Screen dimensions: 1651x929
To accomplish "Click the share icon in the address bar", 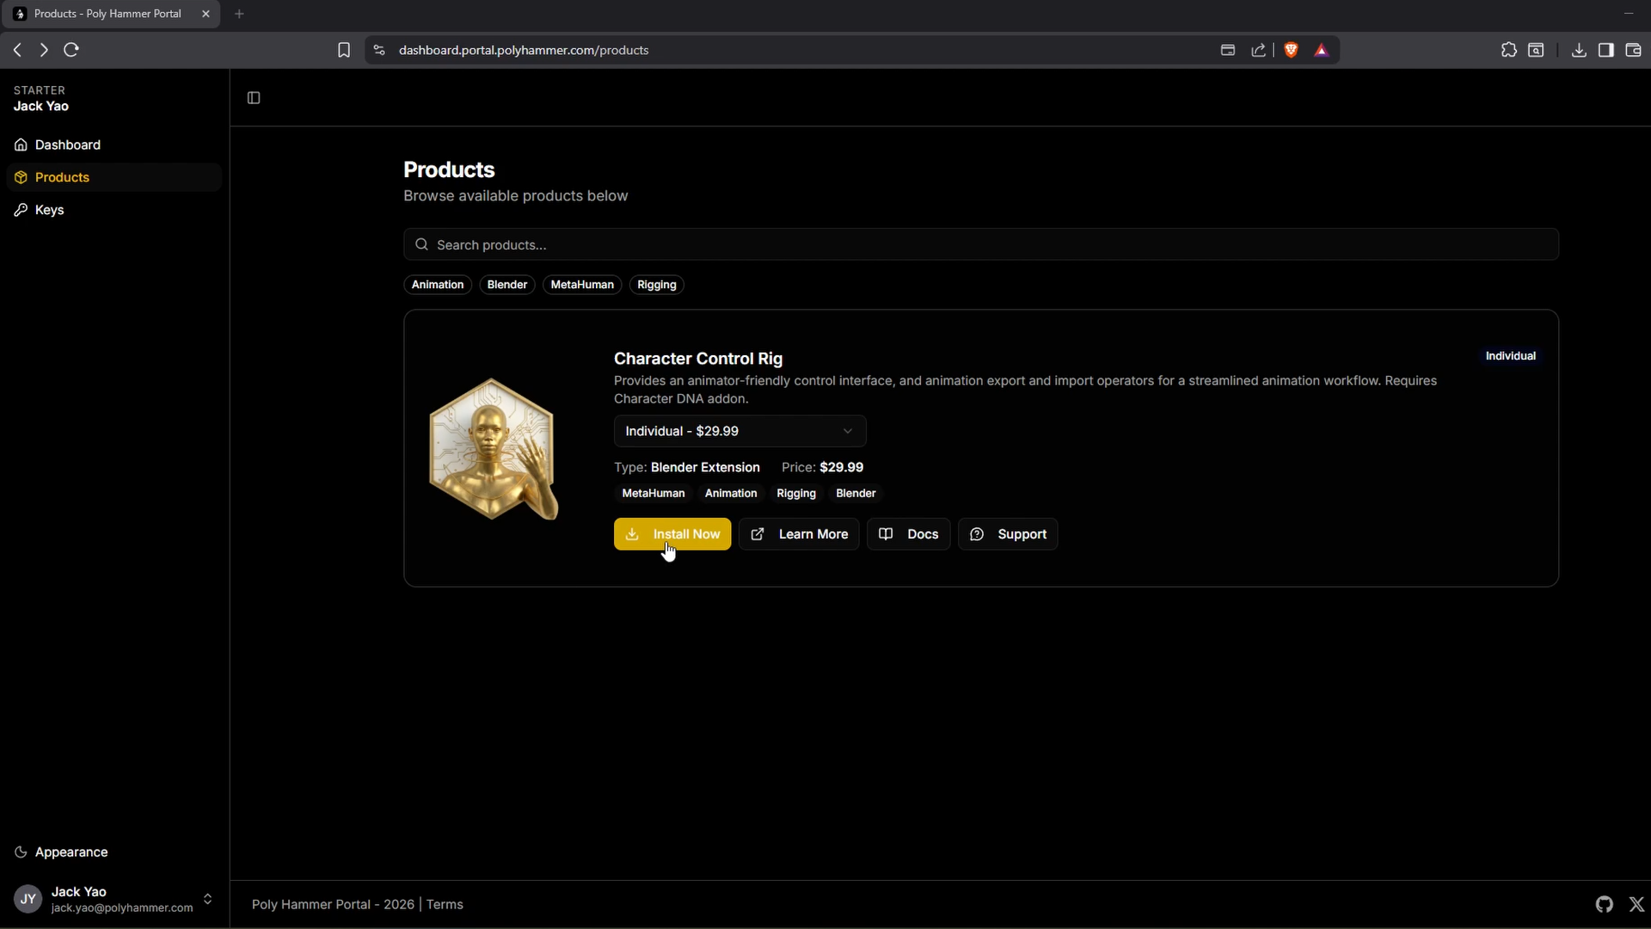I will 1258,50.
